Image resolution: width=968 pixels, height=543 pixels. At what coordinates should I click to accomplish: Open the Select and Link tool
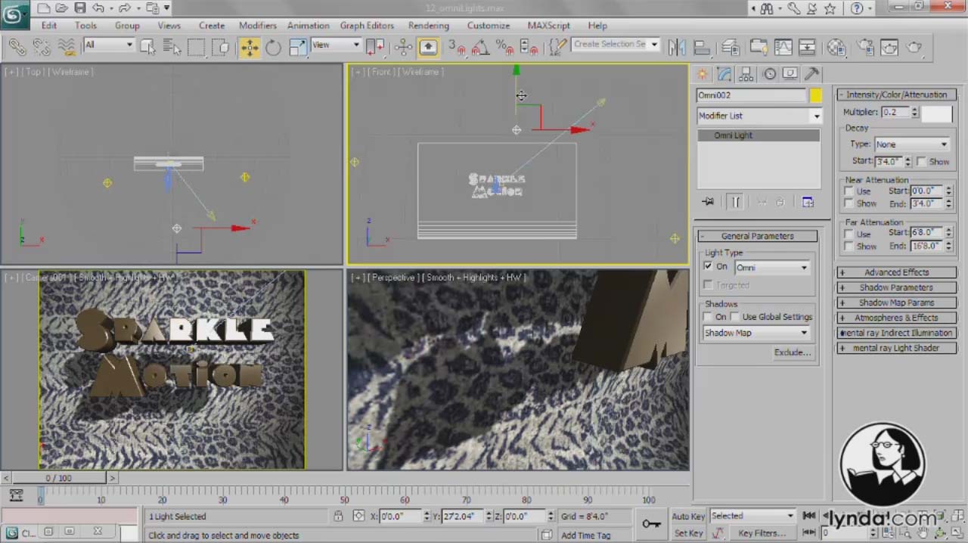(x=17, y=47)
